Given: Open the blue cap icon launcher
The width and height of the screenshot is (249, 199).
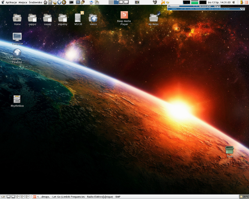Looking at the screenshot, I should point(91,2).
